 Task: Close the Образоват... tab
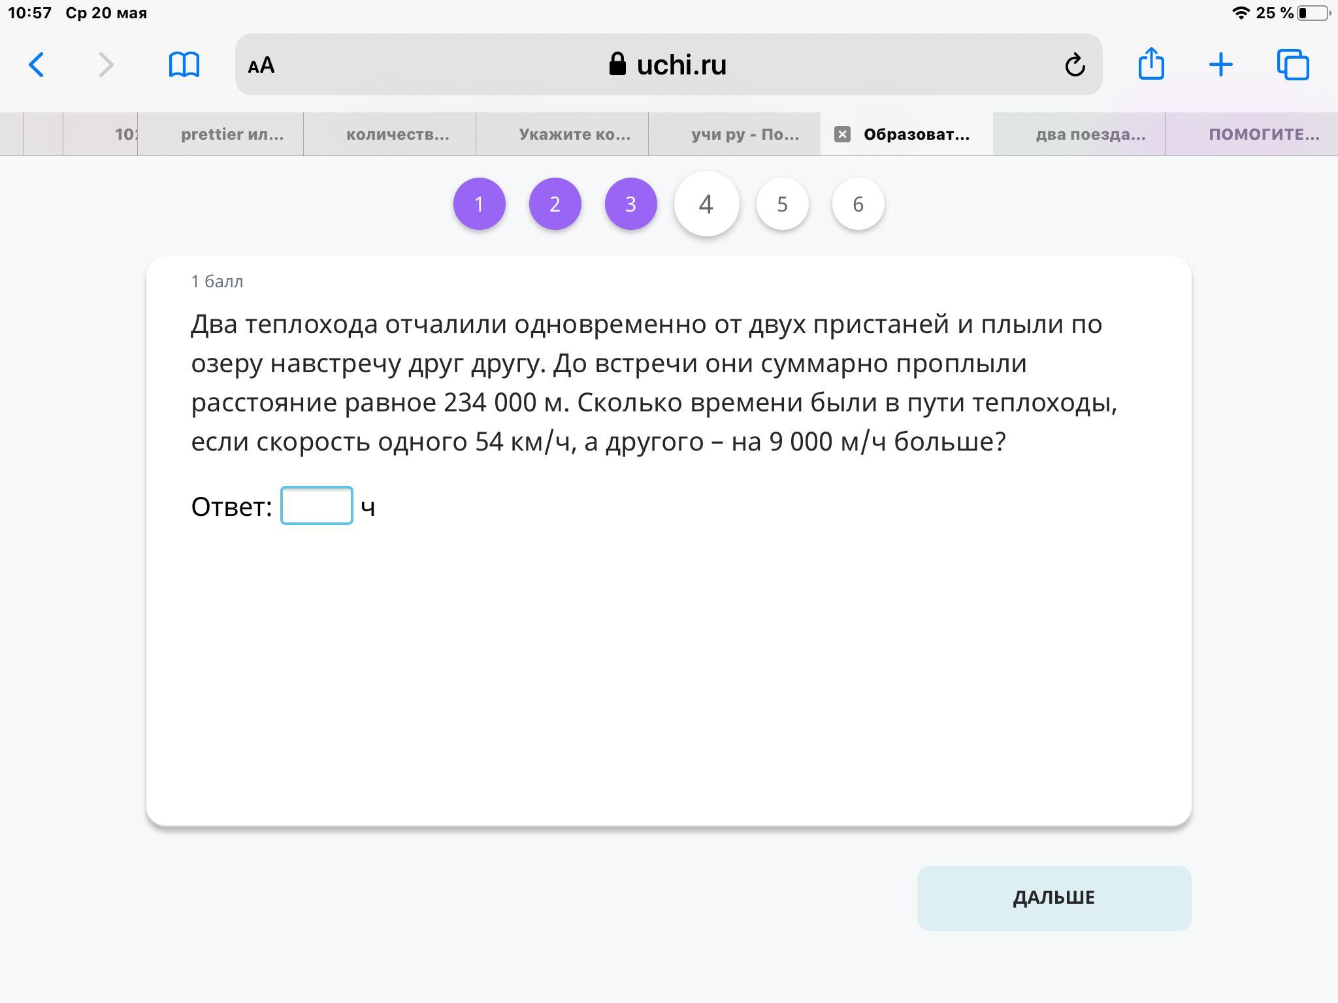pyautogui.click(x=842, y=135)
